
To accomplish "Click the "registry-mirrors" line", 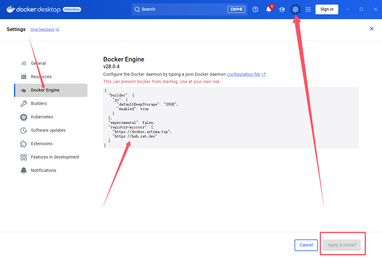I will [x=131, y=127].
